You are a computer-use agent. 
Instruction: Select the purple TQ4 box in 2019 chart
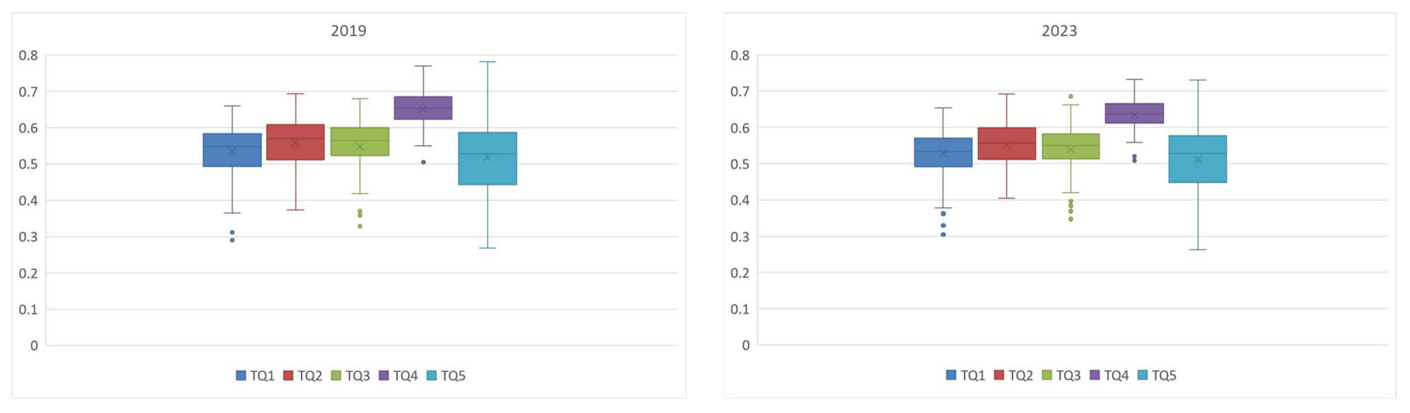coord(423,108)
